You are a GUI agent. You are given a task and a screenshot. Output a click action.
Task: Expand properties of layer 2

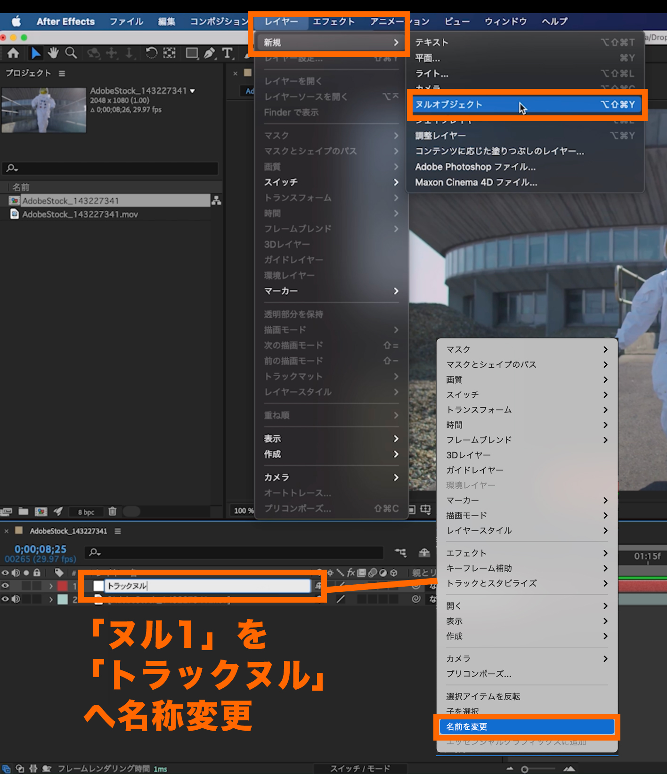(51, 600)
